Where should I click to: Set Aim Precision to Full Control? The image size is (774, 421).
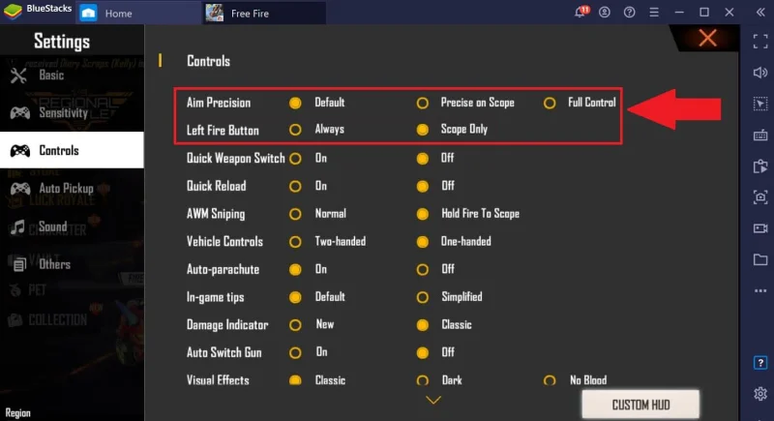(550, 103)
